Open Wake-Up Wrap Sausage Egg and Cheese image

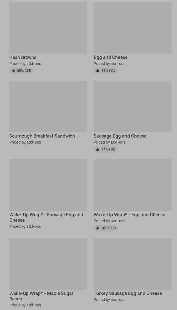click(48, 185)
